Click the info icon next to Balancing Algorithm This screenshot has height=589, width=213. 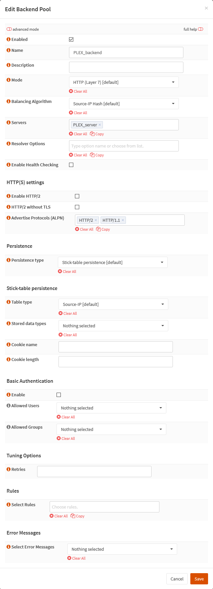9,102
